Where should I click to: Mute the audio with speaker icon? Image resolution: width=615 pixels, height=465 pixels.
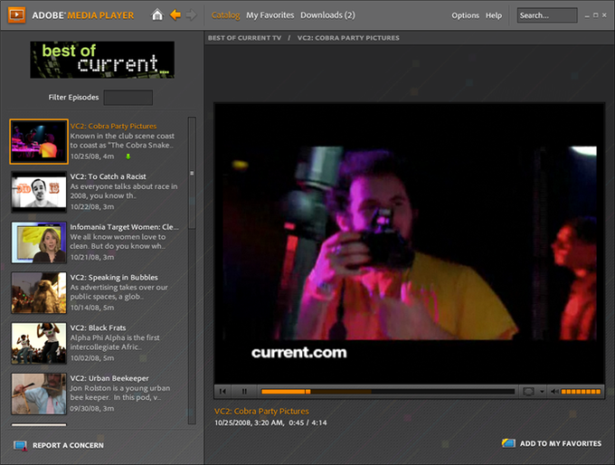[x=554, y=392]
